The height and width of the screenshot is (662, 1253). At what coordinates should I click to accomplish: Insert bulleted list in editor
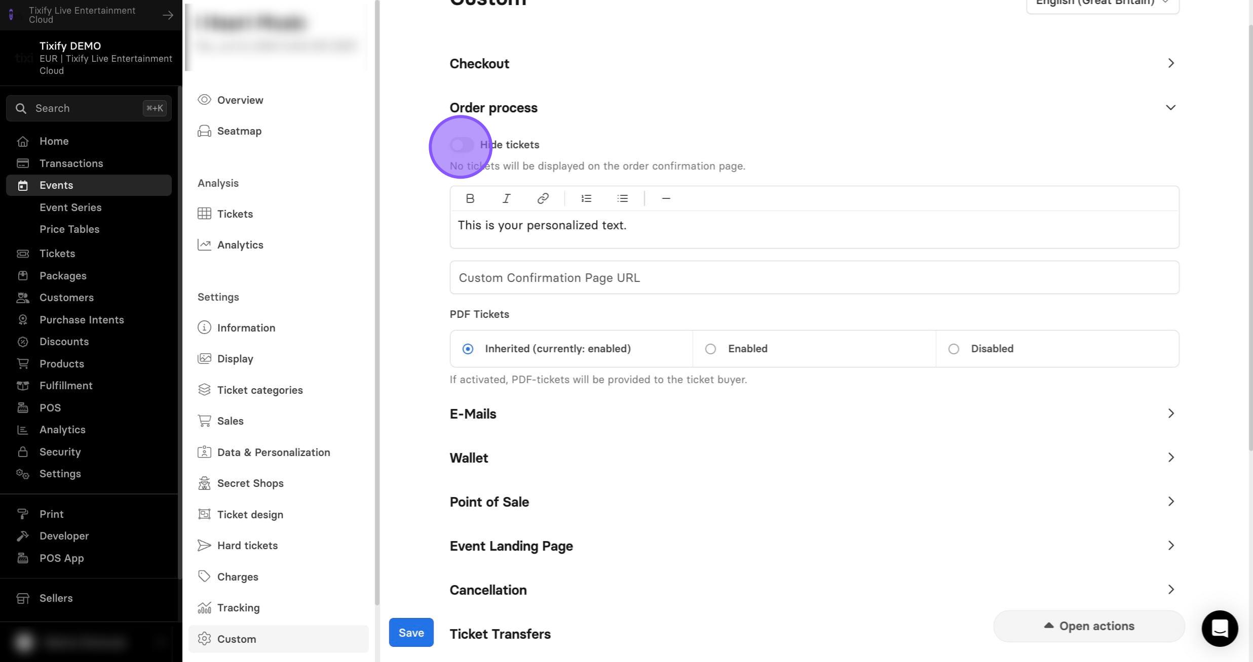click(x=623, y=198)
